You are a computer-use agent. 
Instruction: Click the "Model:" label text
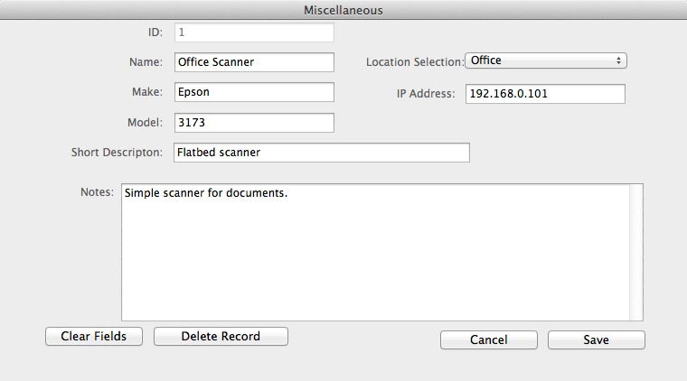point(144,123)
